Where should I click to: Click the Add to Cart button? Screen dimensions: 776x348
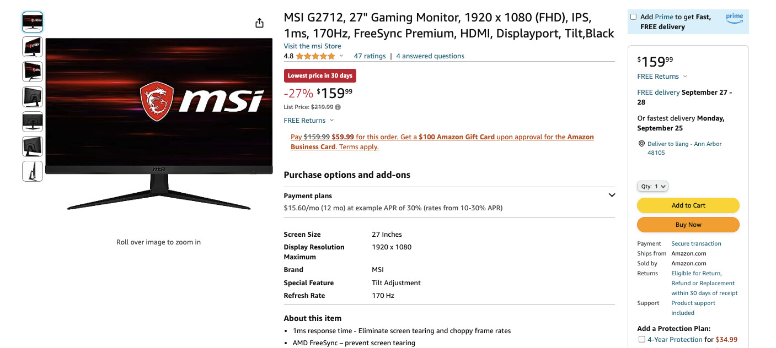(688, 205)
